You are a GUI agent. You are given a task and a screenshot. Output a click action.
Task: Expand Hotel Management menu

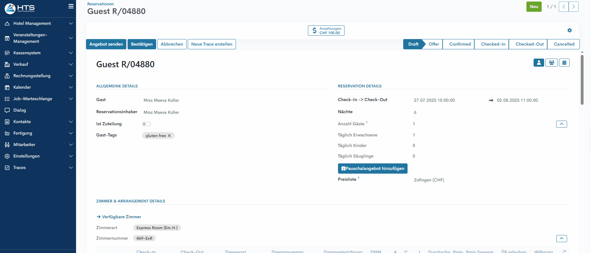tap(38, 24)
